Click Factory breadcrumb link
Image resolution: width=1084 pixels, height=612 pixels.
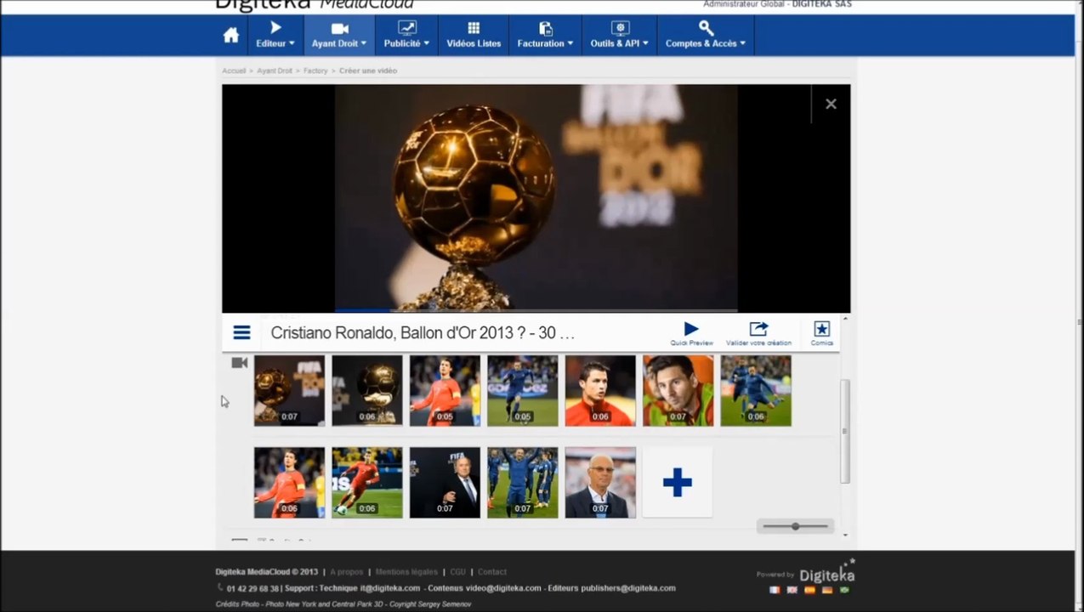(x=315, y=71)
